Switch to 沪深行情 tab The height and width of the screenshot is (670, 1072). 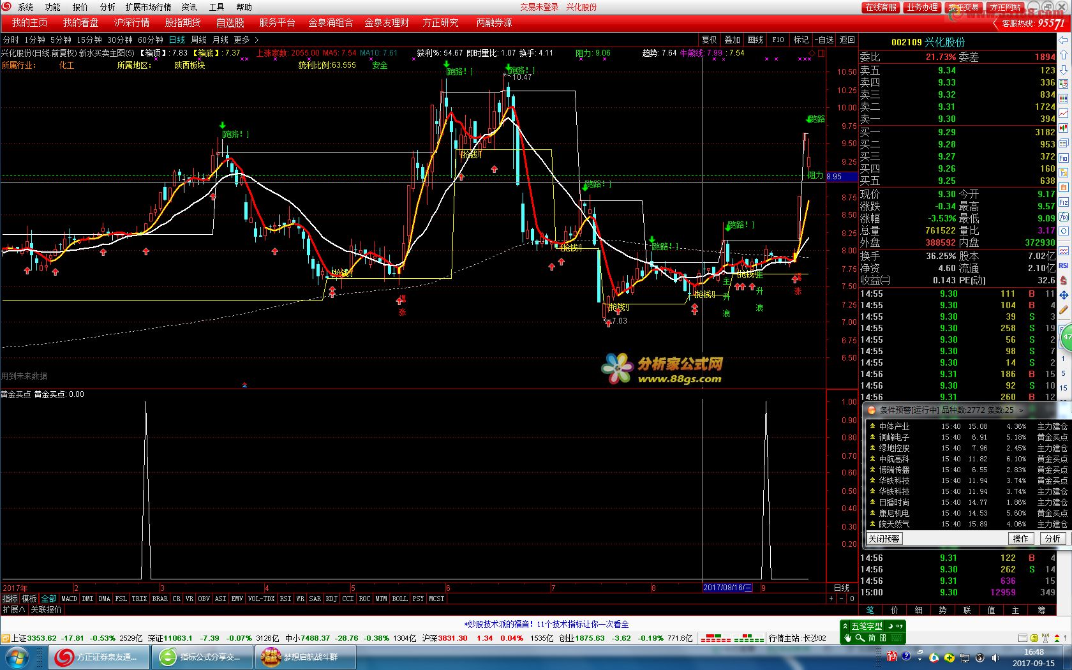[x=131, y=22]
